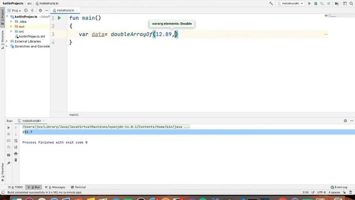Expand the out folder

pyautogui.click(x=11, y=27)
